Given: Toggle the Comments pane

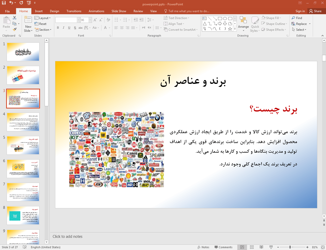Looking at the screenshot, I should 223,247.
